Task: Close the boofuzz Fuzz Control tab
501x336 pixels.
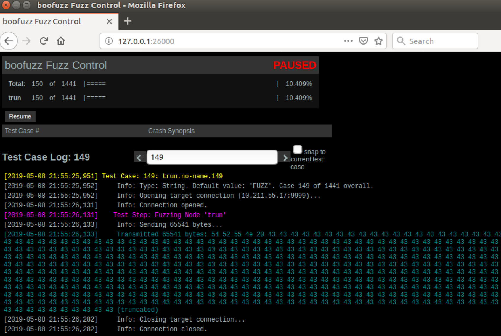Action: coord(109,21)
